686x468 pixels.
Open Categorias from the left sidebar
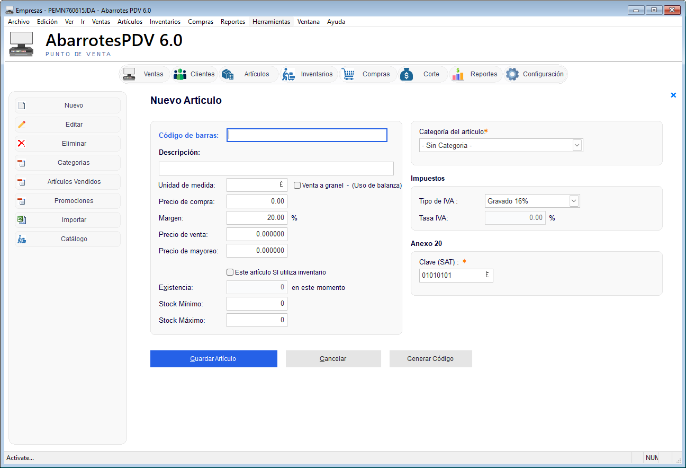point(68,163)
